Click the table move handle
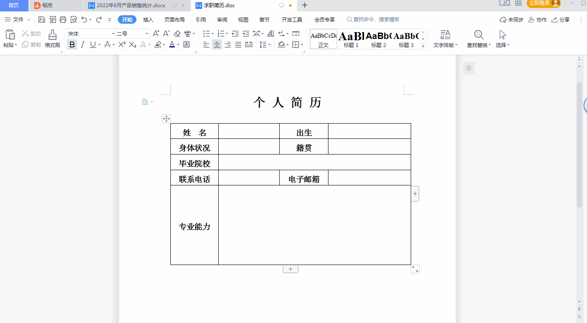Screen dimensions: 587x323 click(166, 119)
